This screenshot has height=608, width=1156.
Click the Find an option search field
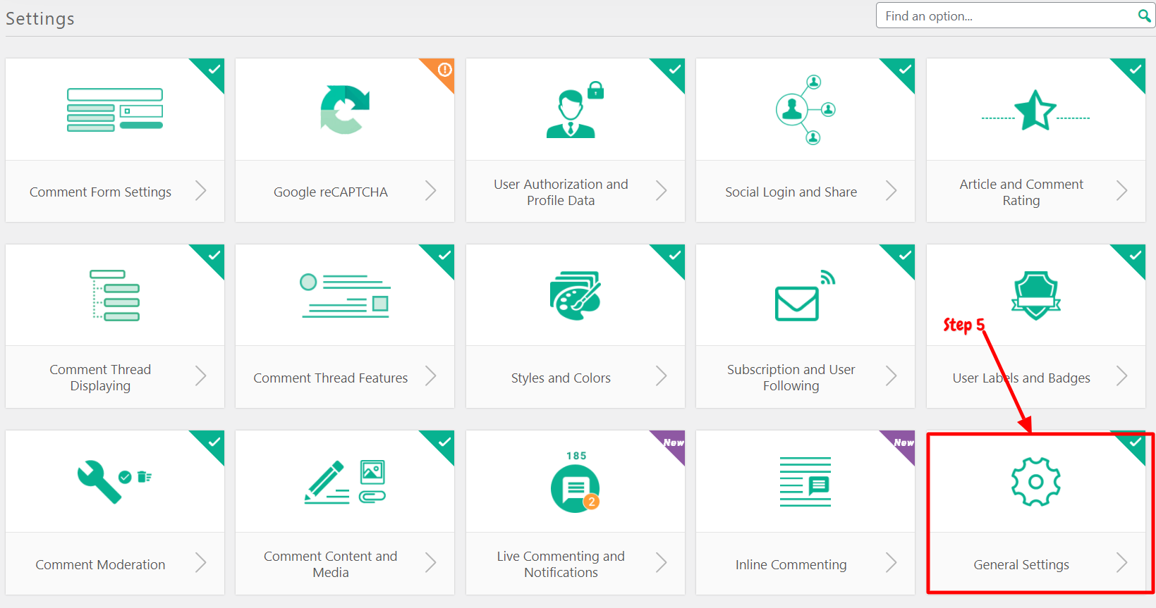tap(1015, 15)
